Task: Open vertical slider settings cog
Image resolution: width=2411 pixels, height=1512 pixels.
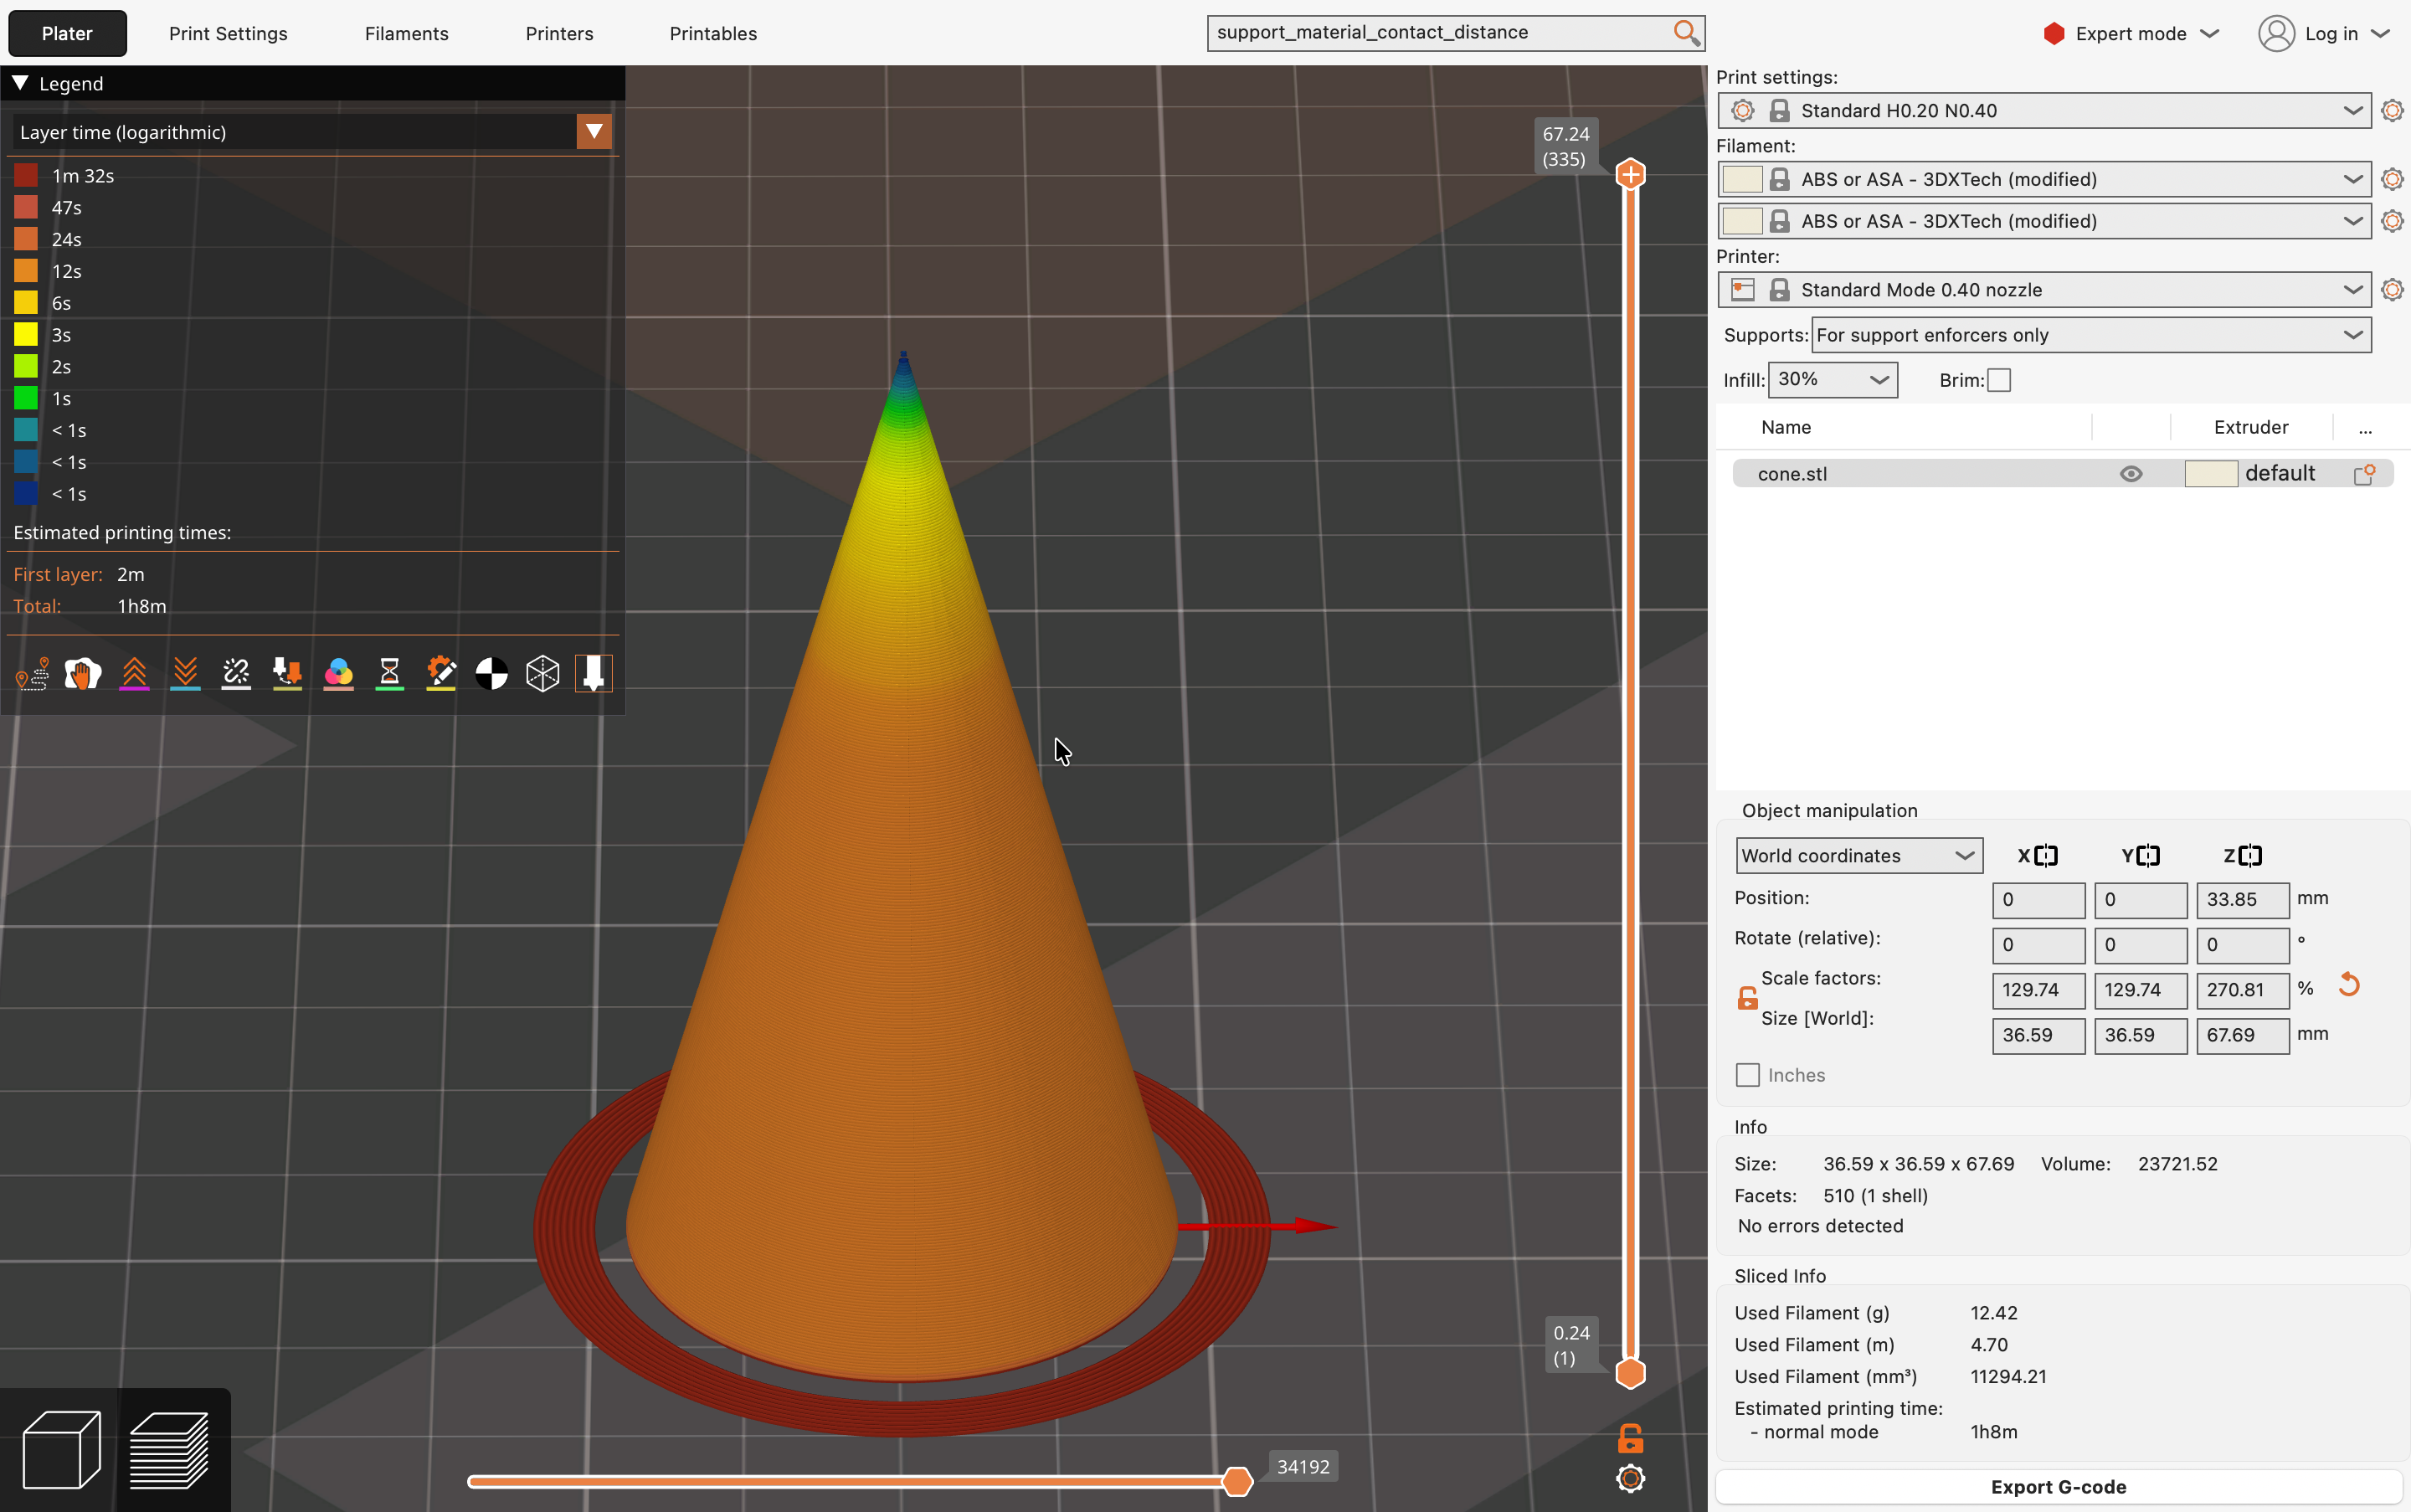Action: (x=1630, y=1478)
